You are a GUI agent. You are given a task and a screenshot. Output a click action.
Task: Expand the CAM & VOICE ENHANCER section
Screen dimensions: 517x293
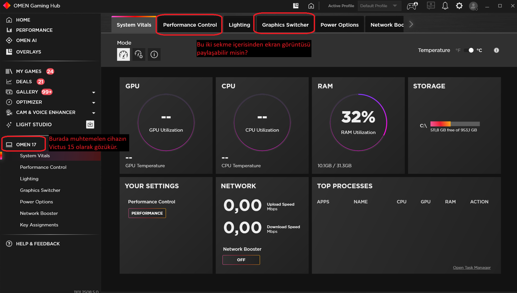point(94,113)
